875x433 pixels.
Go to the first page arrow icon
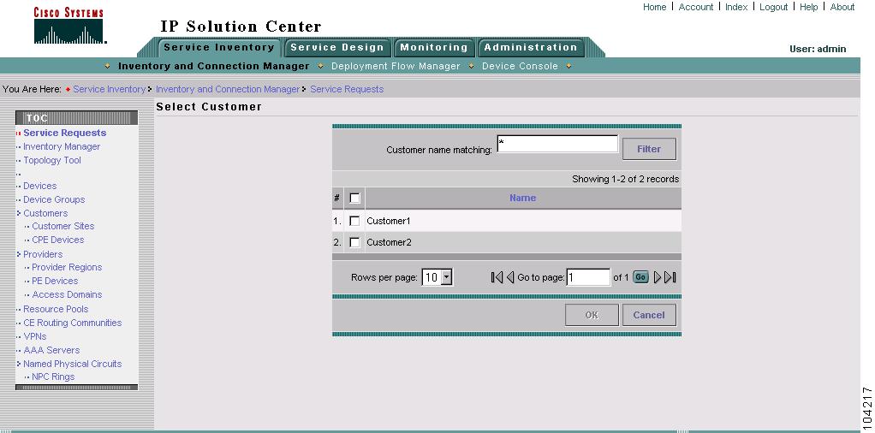tap(497, 277)
